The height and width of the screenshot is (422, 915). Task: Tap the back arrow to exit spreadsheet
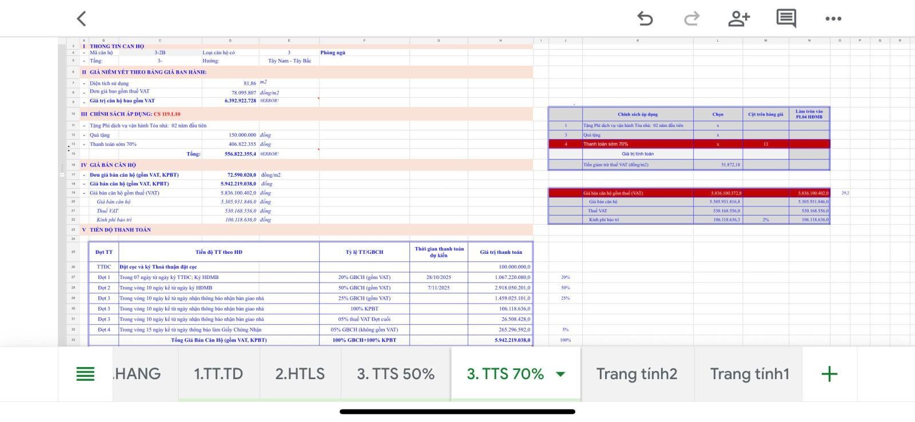(x=81, y=18)
